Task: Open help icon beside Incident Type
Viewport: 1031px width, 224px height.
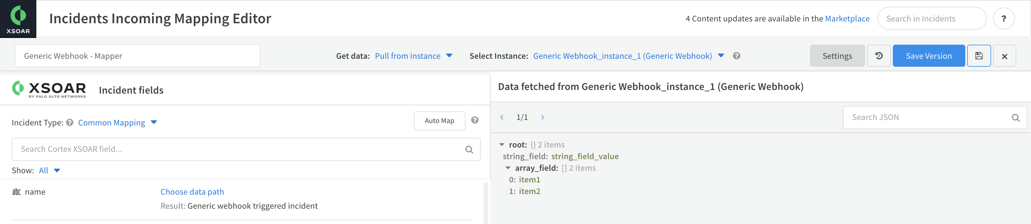Action: pos(70,122)
